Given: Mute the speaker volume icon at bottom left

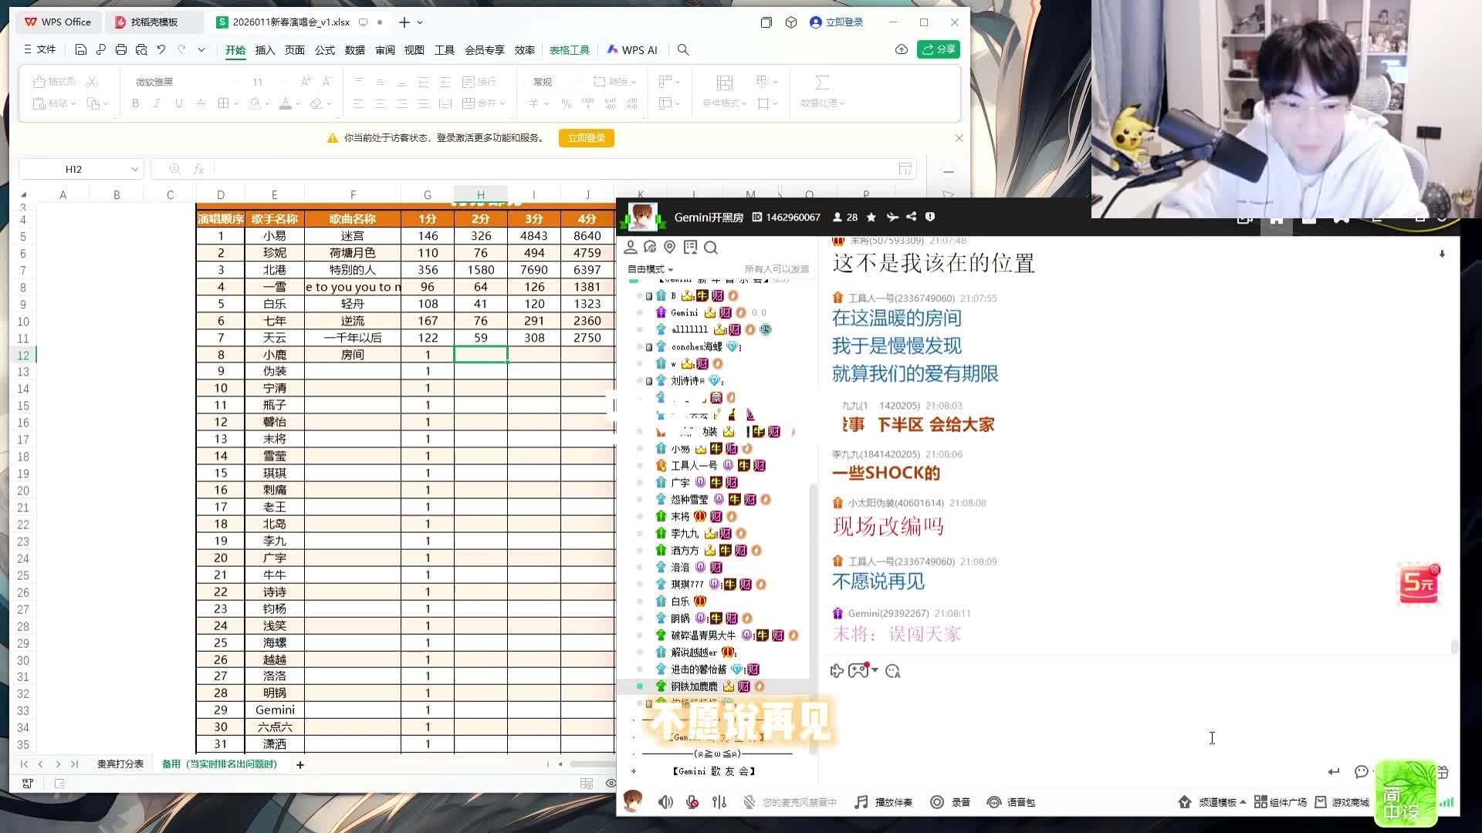Looking at the screenshot, I should 665,802.
